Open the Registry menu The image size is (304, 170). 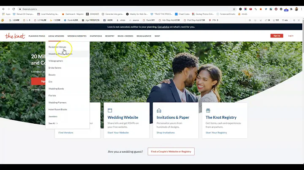[110, 36]
